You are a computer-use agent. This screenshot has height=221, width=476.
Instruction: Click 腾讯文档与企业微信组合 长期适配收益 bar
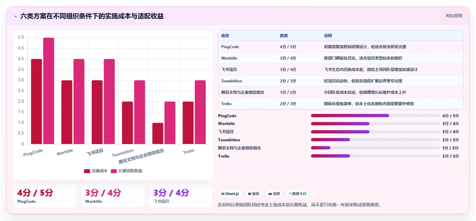pos(170,123)
